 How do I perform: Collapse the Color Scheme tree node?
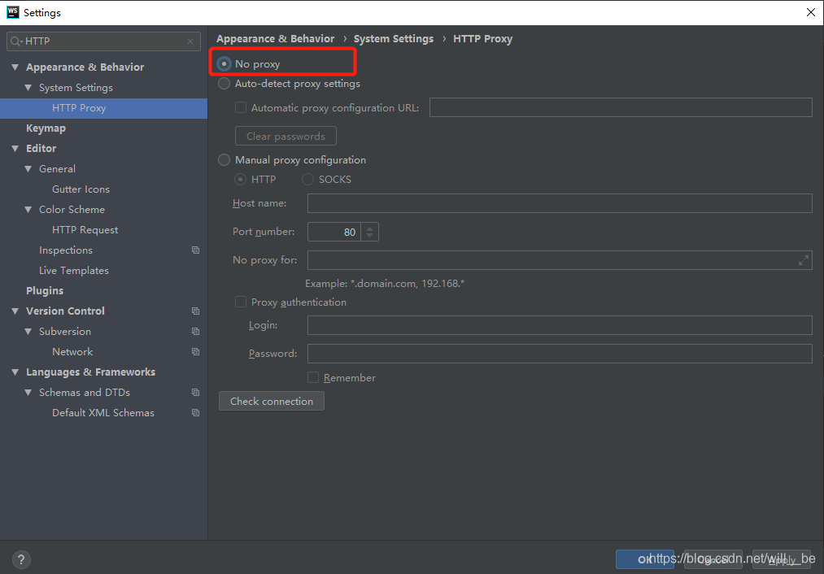click(x=28, y=210)
